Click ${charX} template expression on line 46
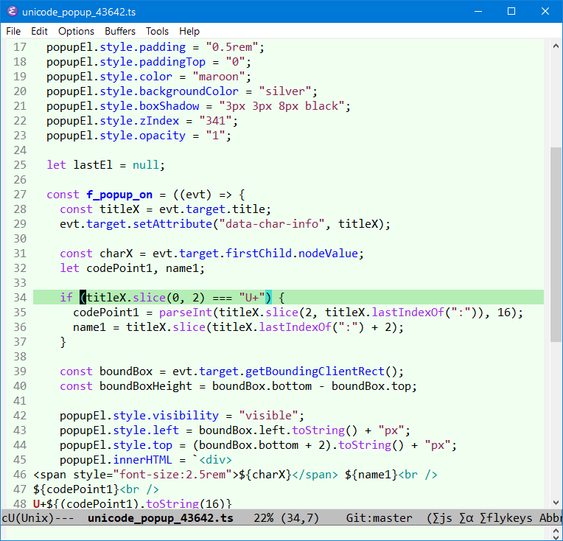The image size is (563, 541). pos(265,475)
